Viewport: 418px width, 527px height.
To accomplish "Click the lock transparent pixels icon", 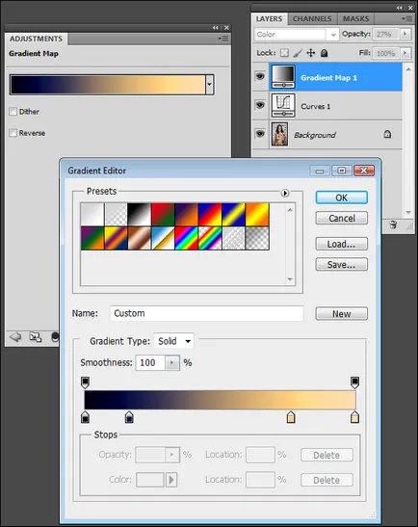I will click(284, 53).
